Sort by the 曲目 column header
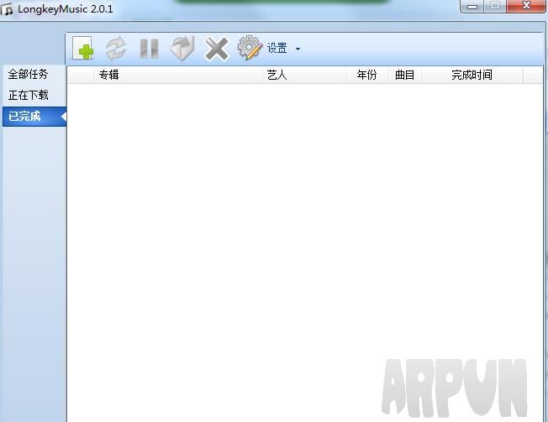The height and width of the screenshot is (422, 548). [x=405, y=75]
